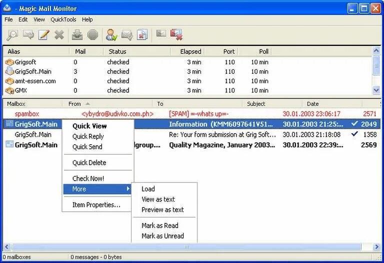Choose Mark as Read in submenu
The height and width of the screenshot is (263, 384).
pyautogui.click(x=164, y=226)
